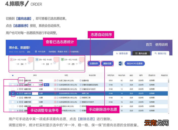Move row 3 计算机科学与技术 up one position
178x130 pixels.
pyautogui.click(x=20, y=89)
